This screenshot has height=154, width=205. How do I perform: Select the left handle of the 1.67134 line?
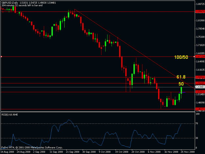click(1, 57)
